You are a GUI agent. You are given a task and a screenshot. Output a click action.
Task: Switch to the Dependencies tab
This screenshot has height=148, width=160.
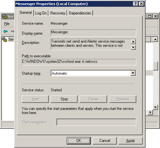tap(80, 13)
